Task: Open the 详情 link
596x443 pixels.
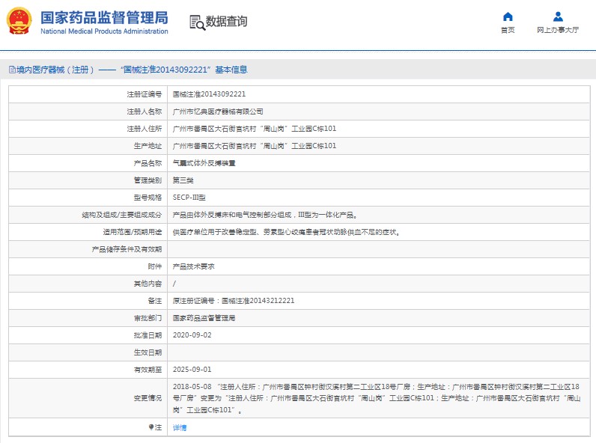Action: [180, 427]
